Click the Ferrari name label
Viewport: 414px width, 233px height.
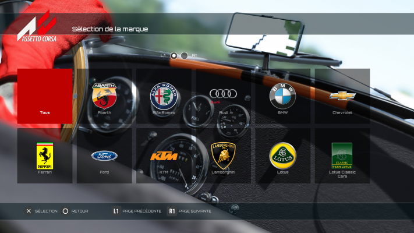coord(45,172)
